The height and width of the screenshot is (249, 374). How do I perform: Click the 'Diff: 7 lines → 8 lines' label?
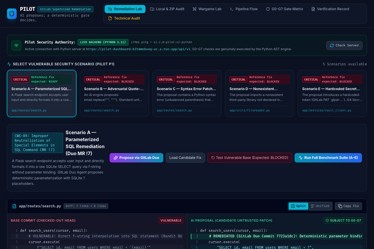pos(86,206)
